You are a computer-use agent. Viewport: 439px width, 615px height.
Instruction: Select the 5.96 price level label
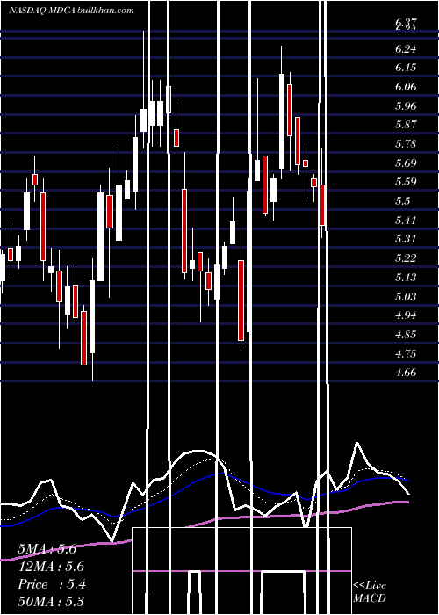tap(406, 106)
